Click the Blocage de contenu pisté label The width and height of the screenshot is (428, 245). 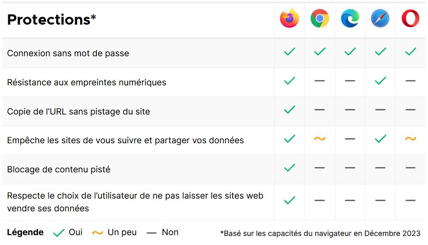[x=59, y=169]
